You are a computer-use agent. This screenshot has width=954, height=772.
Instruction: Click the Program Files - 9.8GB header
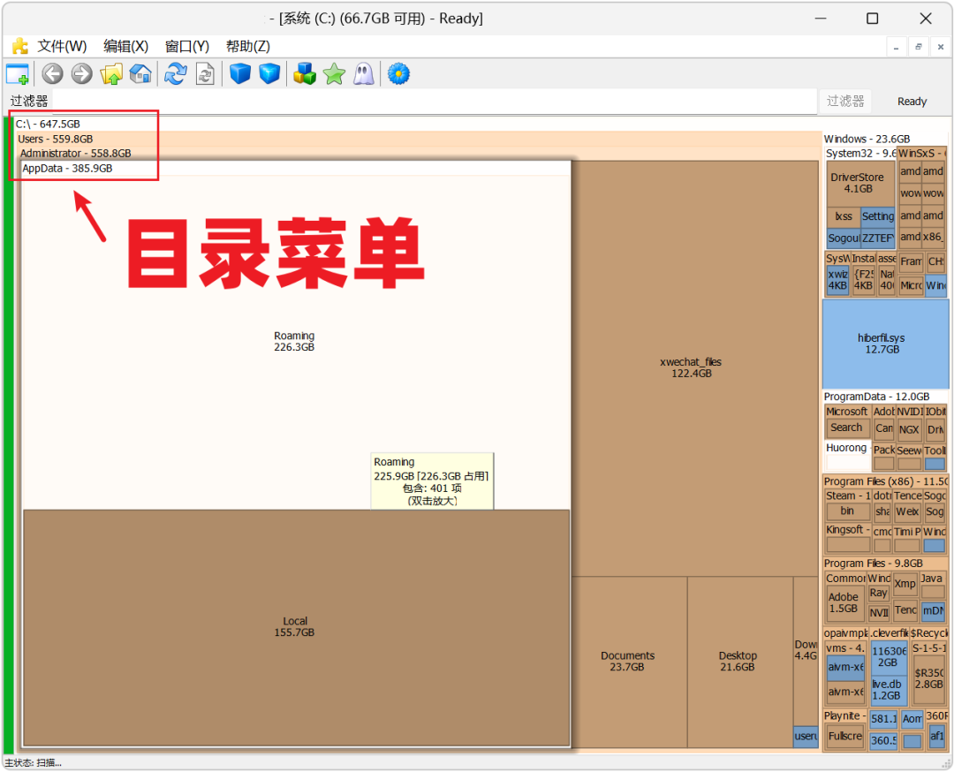pos(873,564)
